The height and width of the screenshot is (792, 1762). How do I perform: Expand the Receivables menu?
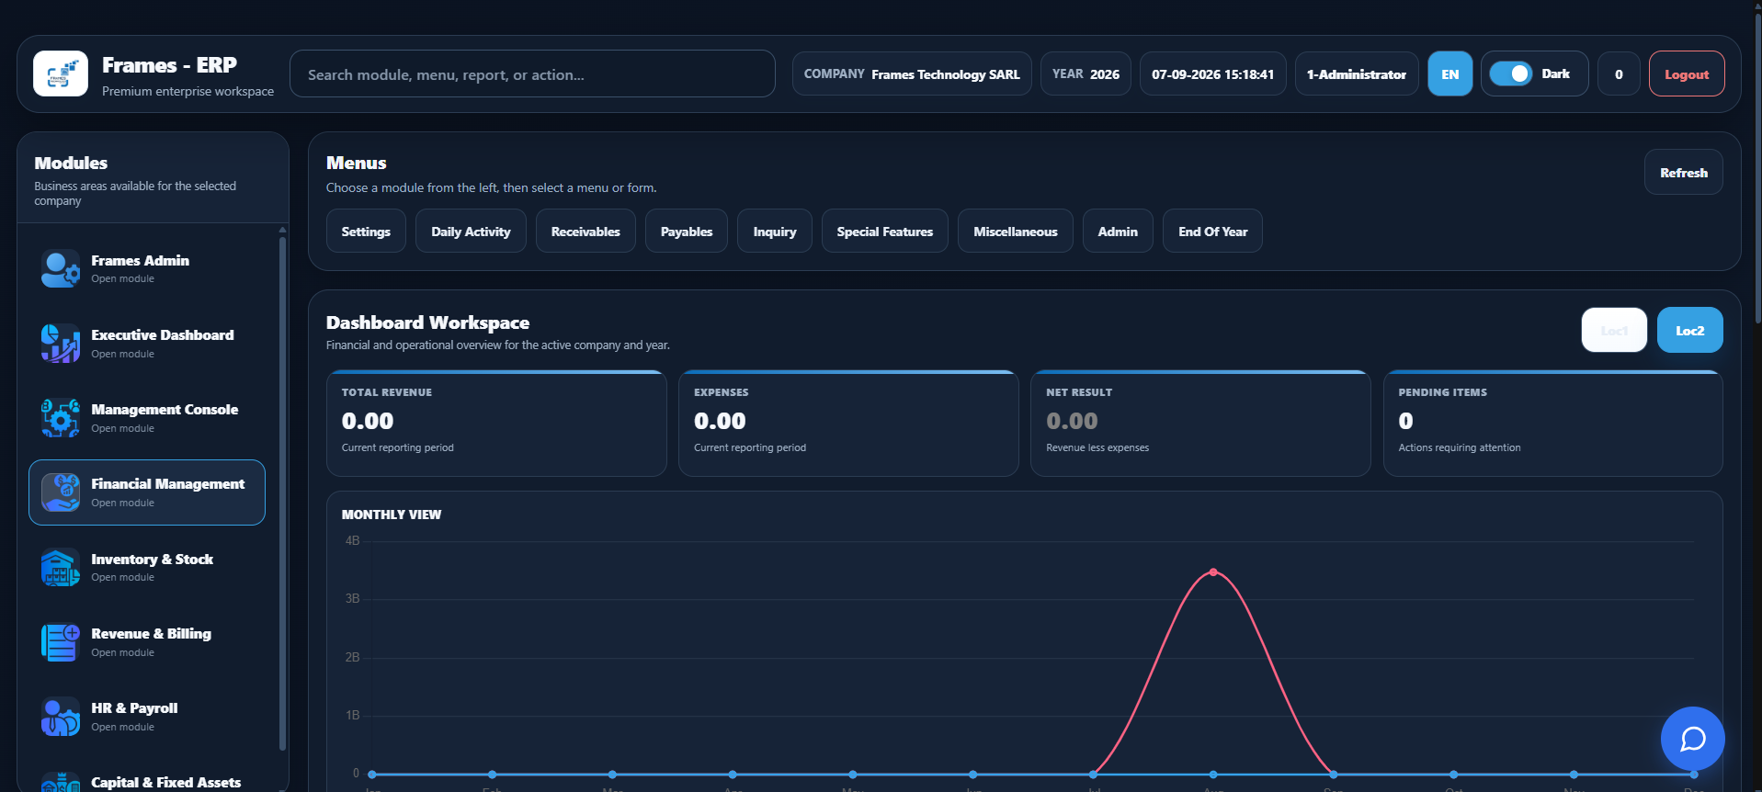[x=585, y=232]
